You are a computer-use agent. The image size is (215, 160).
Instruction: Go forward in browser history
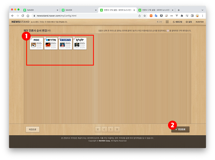[18, 16]
